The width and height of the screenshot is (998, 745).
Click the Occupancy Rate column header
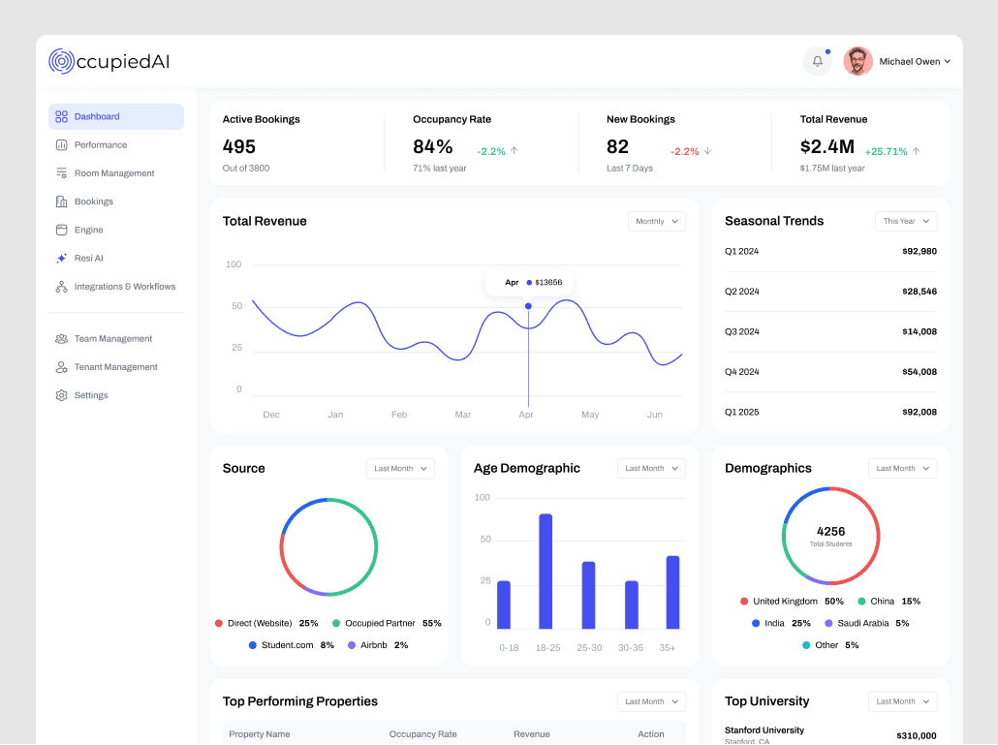pyautogui.click(x=423, y=734)
